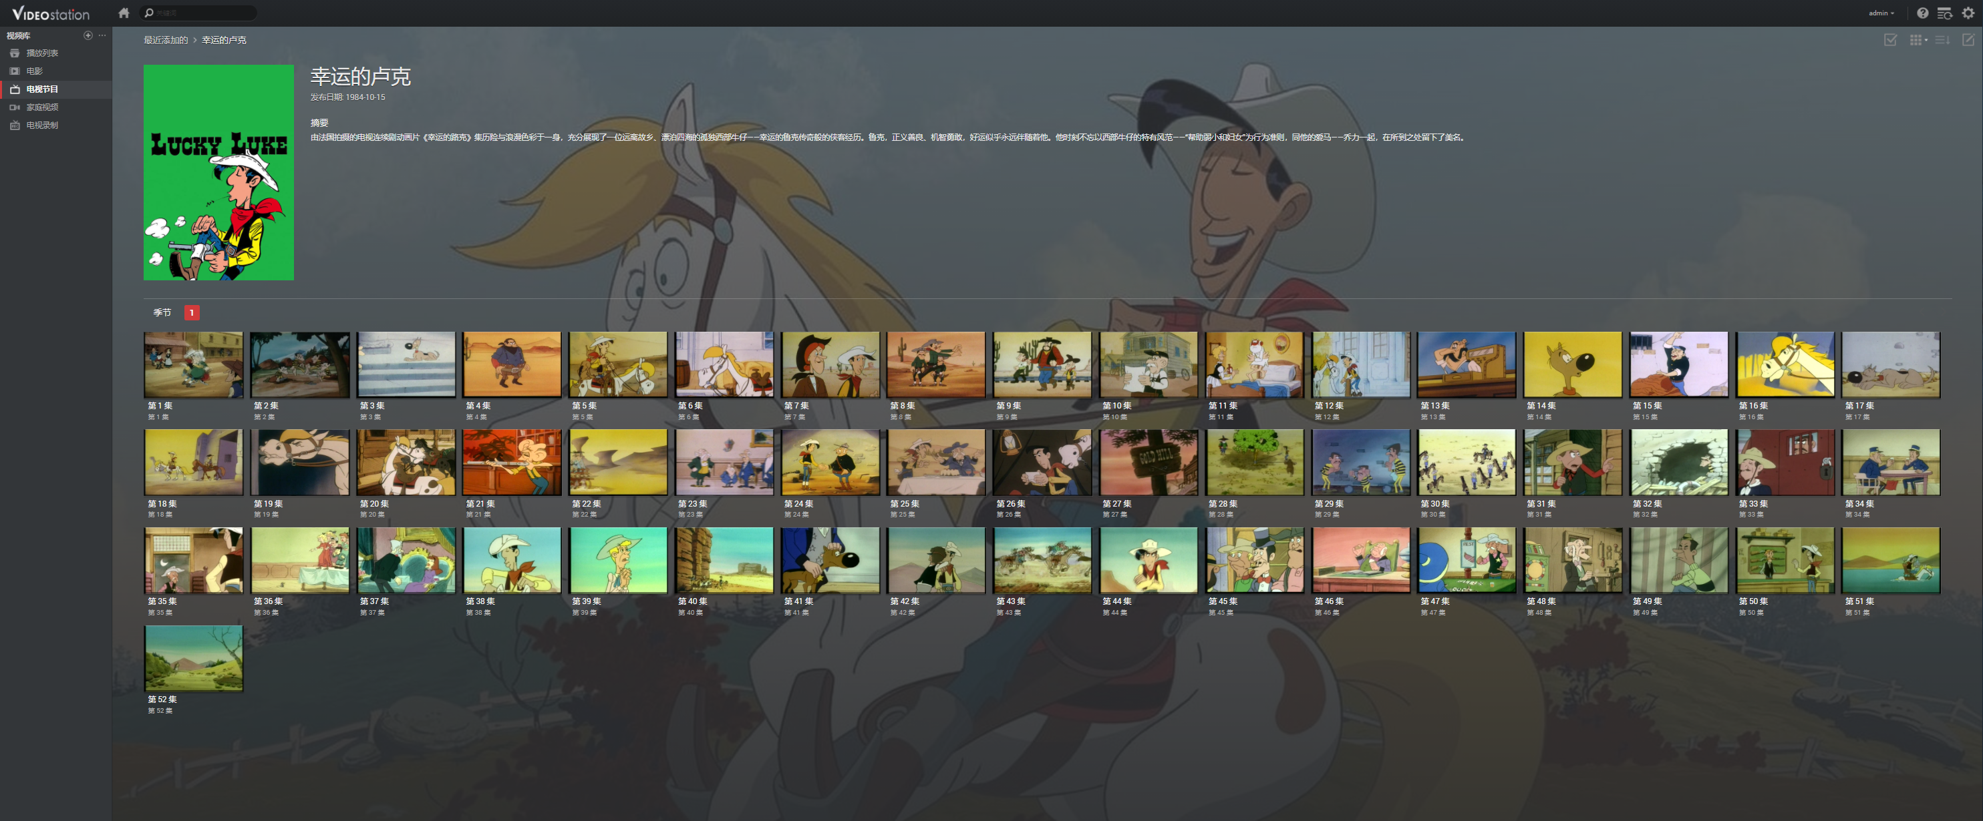1983x821 pixels.
Task: Edit the show info with the pencil icon
Action: pos(1968,40)
